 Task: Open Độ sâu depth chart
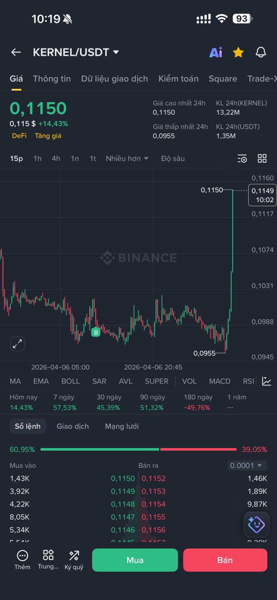pos(173,158)
